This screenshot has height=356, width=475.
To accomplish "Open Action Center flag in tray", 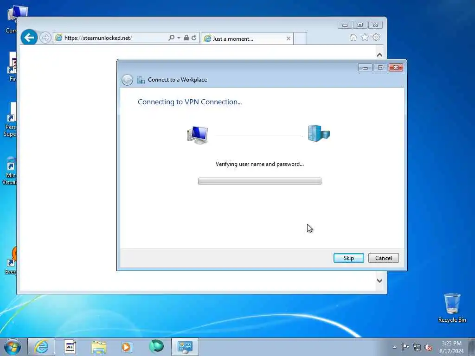I will 405,347.
